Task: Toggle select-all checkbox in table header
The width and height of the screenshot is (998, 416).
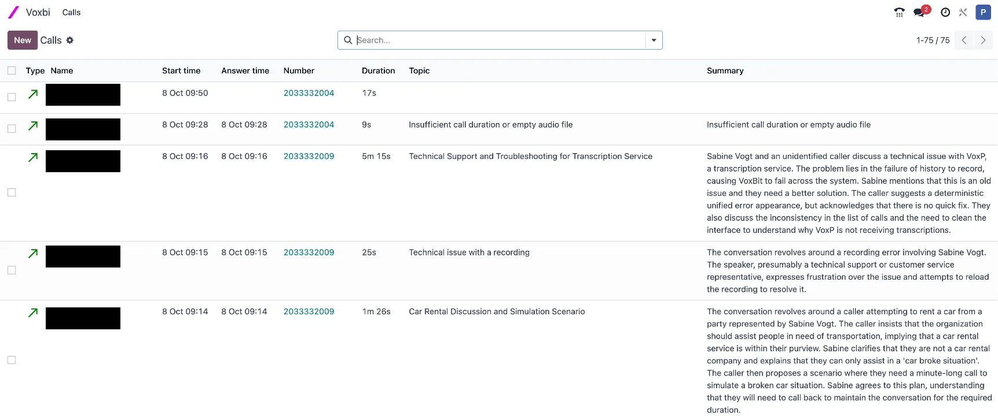Action: click(12, 70)
